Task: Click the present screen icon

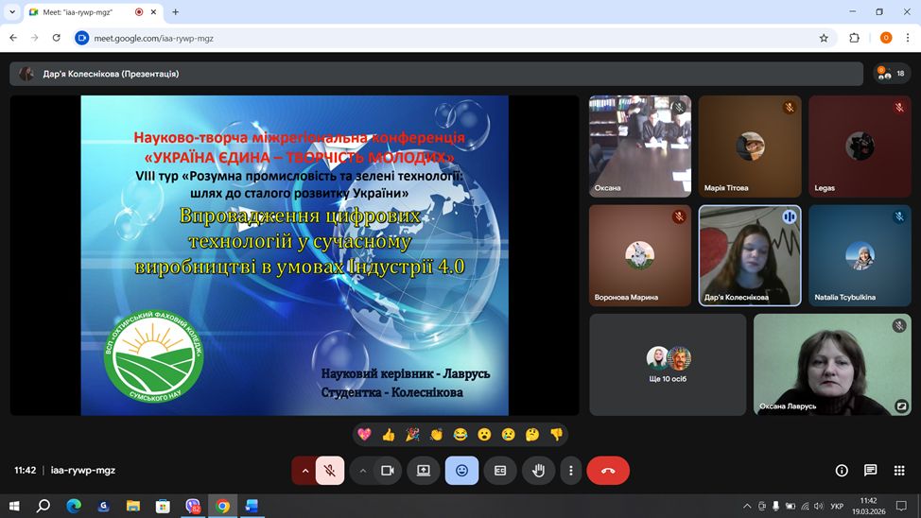Action: point(423,470)
